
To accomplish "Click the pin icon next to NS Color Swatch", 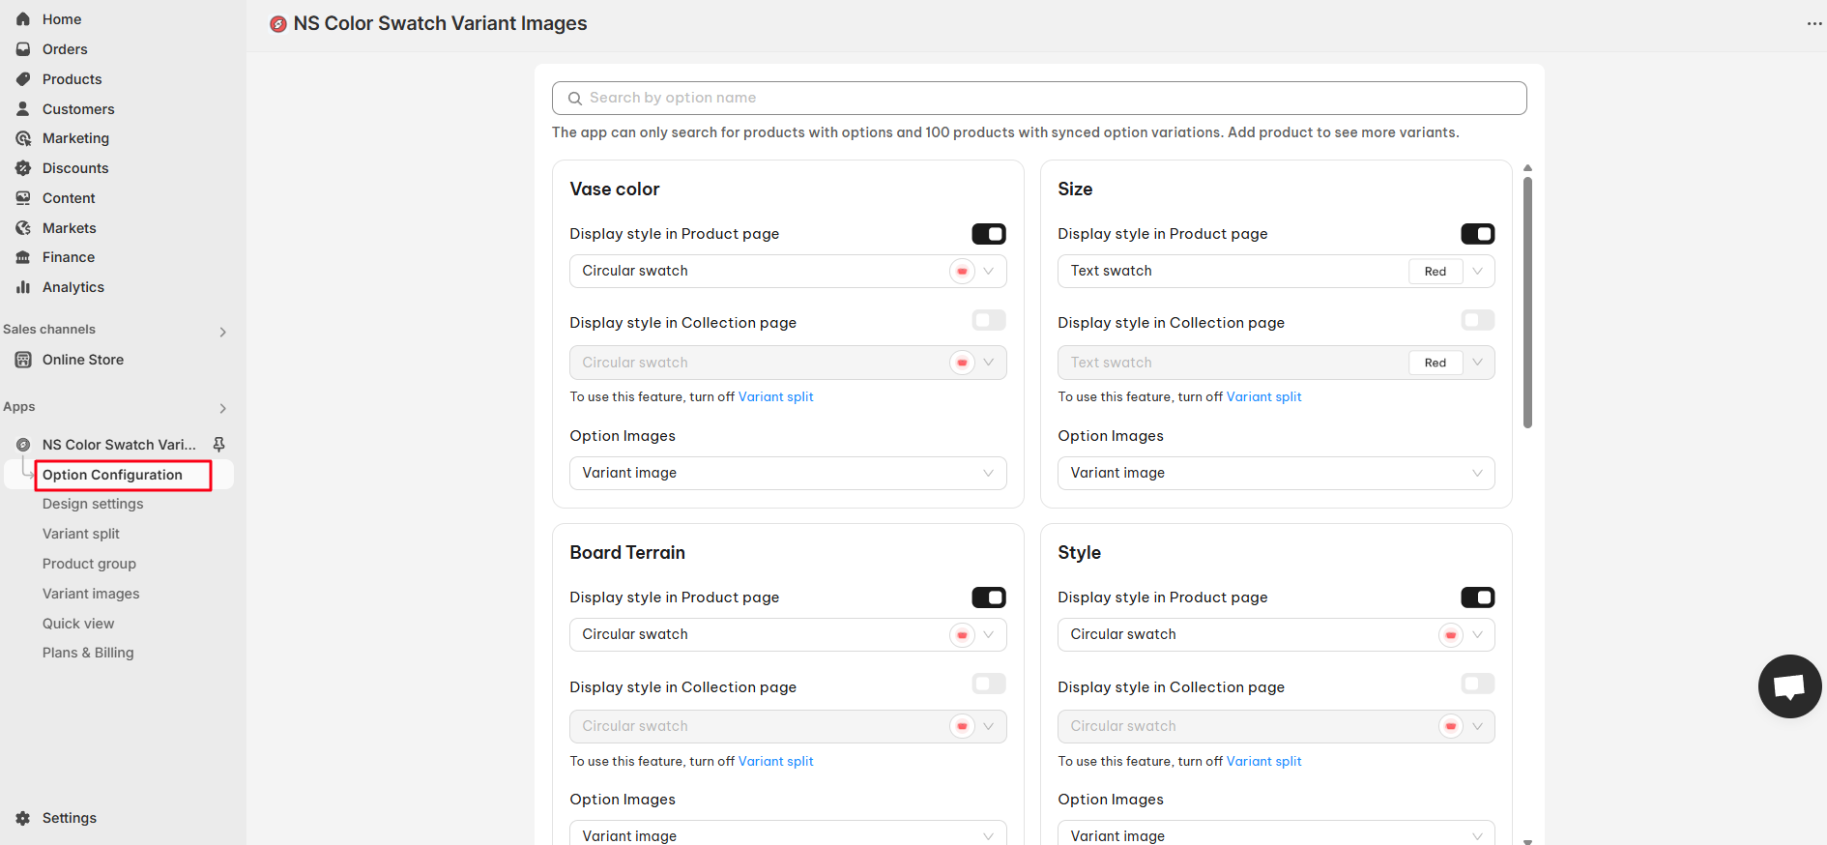I will 219,445.
